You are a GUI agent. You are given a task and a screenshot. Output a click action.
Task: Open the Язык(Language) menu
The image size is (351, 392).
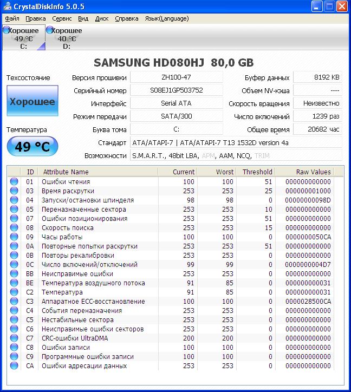click(167, 18)
